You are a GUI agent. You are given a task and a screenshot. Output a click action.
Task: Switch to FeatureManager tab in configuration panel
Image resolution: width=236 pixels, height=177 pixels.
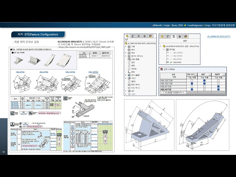(x=162, y=37)
